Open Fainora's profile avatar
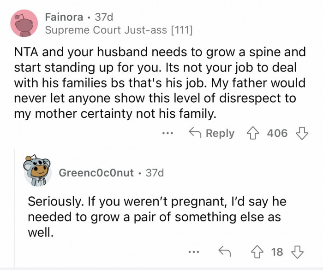The height and width of the screenshot is (270, 323). 24,23
